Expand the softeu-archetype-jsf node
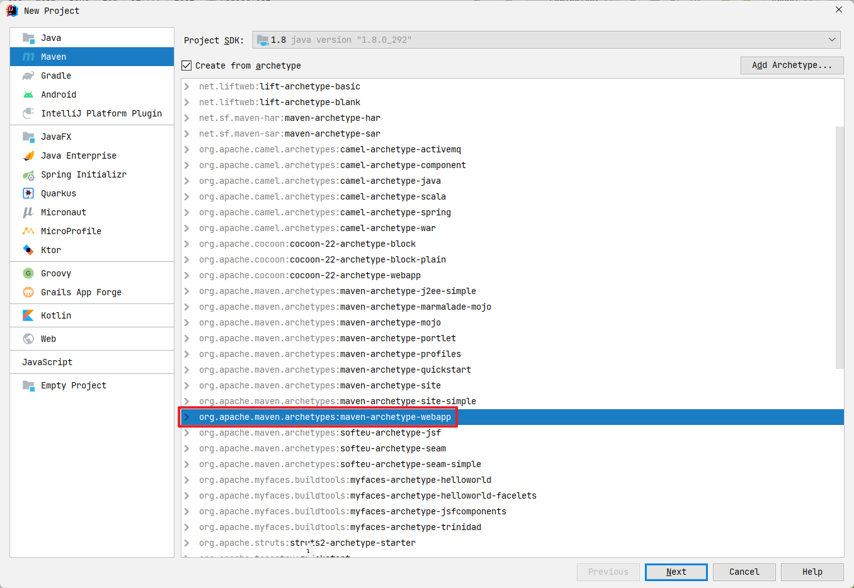The width and height of the screenshot is (854, 588). pyautogui.click(x=186, y=433)
